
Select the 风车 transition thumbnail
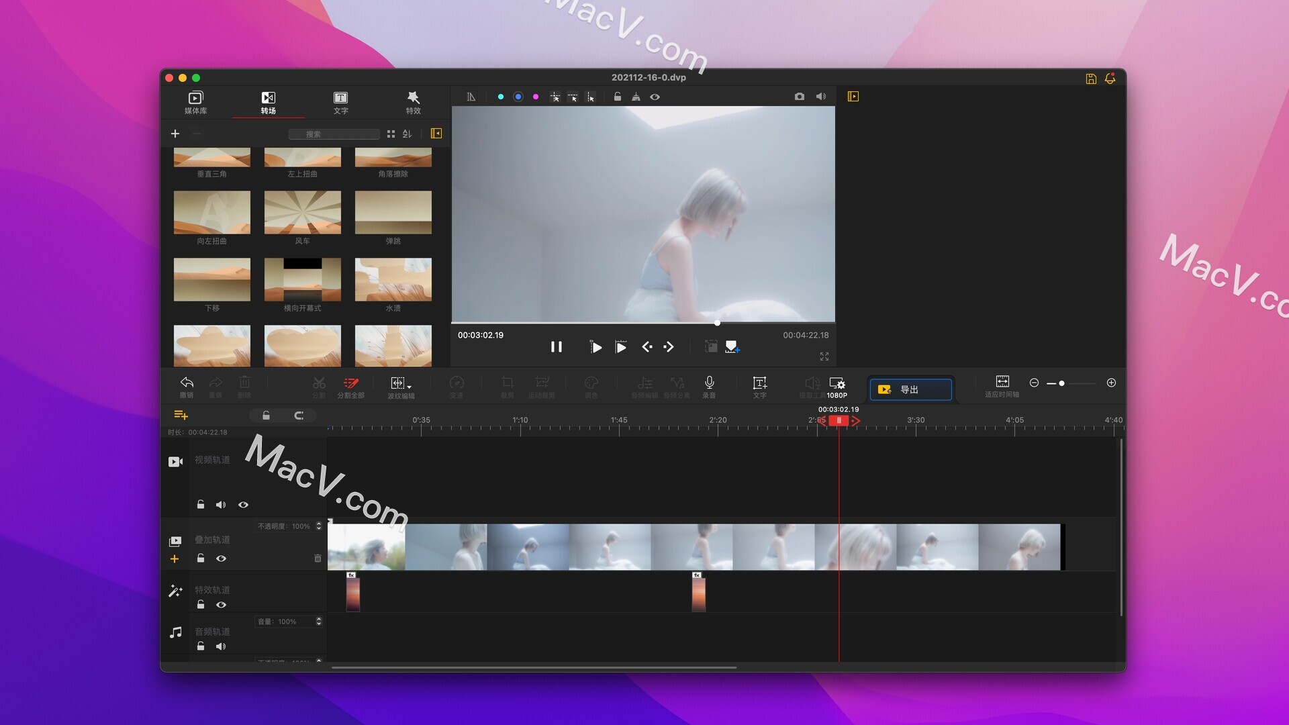click(x=302, y=212)
